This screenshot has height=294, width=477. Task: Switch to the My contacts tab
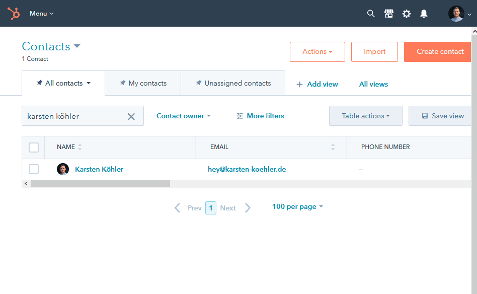click(x=142, y=83)
